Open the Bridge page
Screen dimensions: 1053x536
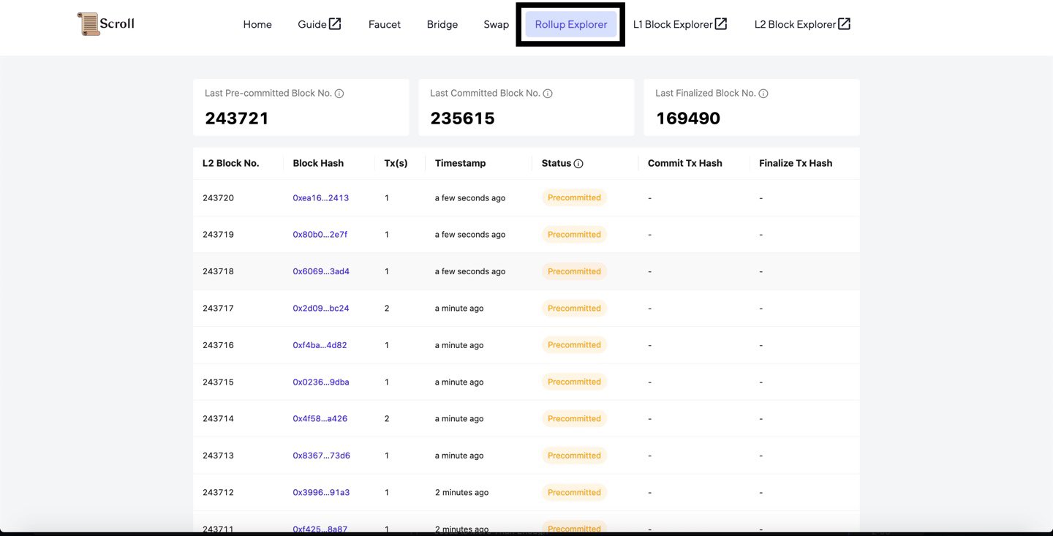click(442, 24)
